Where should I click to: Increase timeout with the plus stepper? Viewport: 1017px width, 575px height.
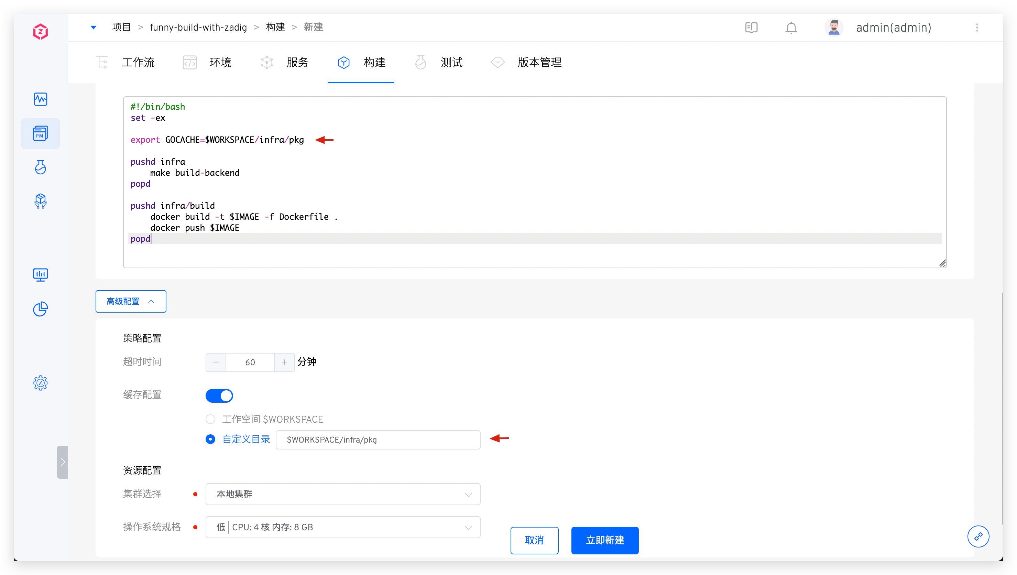coord(284,362)
